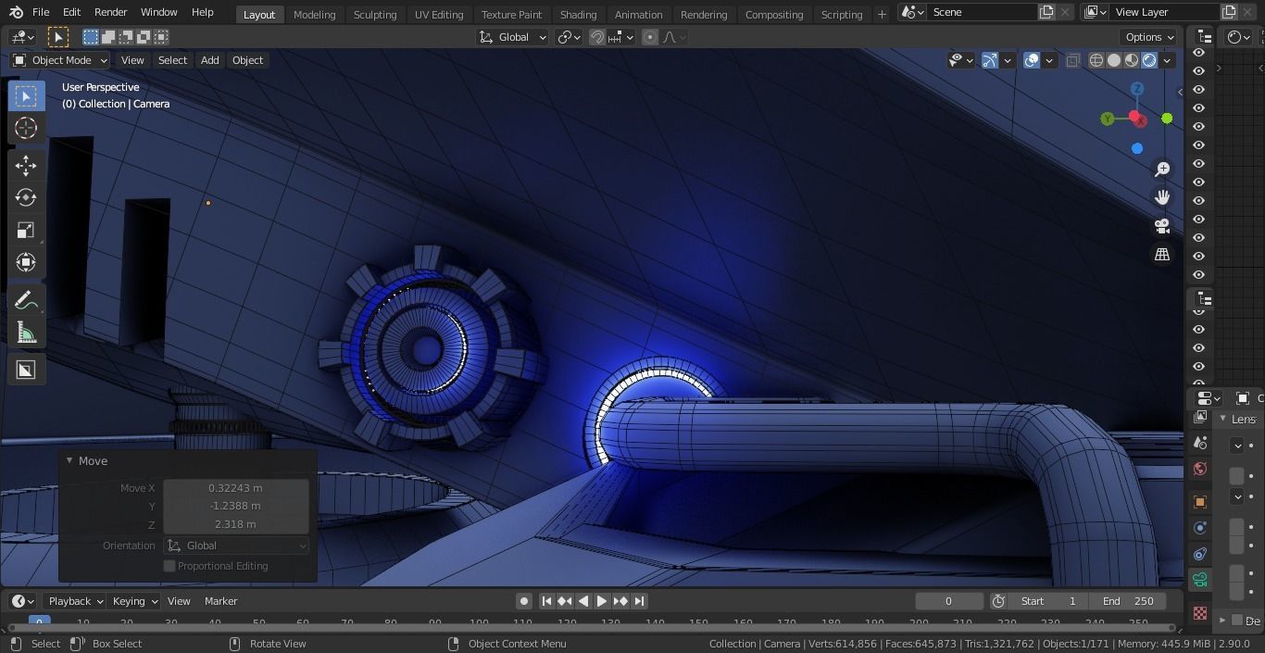Open the Texture properties checker tab

[1200, 613]
